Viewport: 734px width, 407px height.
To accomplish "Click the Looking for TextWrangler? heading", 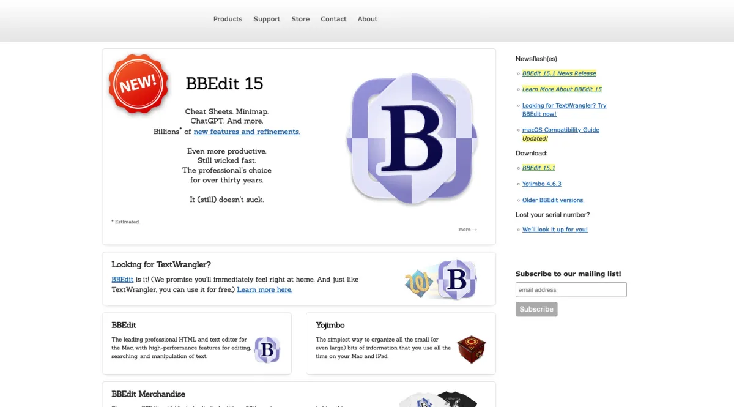I will coord(161,264).
